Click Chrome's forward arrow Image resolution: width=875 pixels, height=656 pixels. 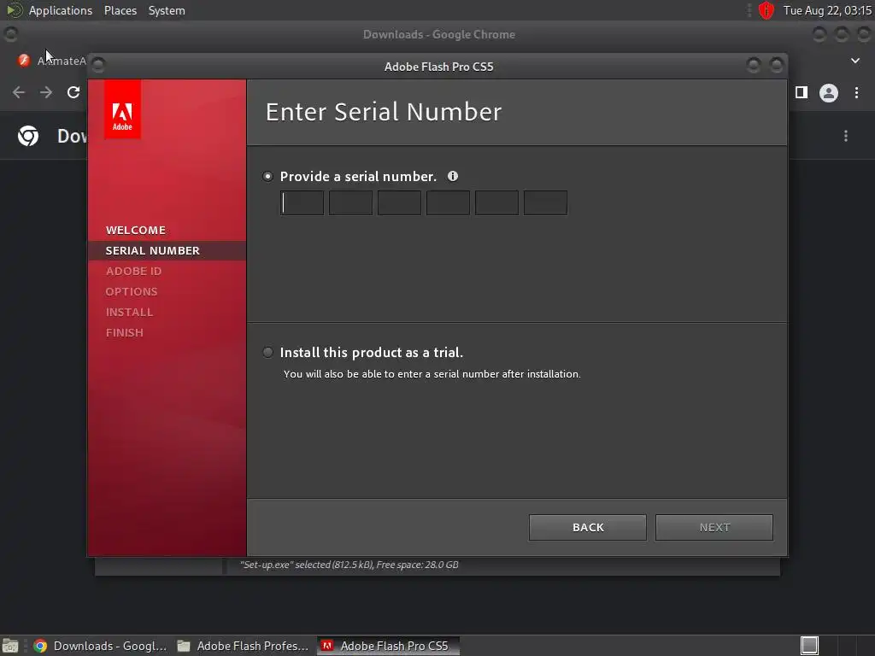(46, 92)
